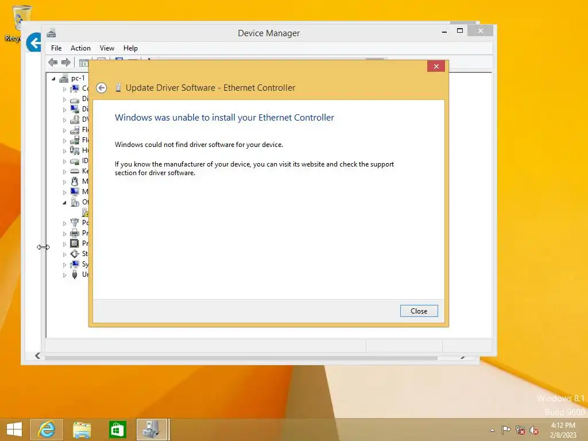Collapse the Other devices category arrow

click(64, 203)
